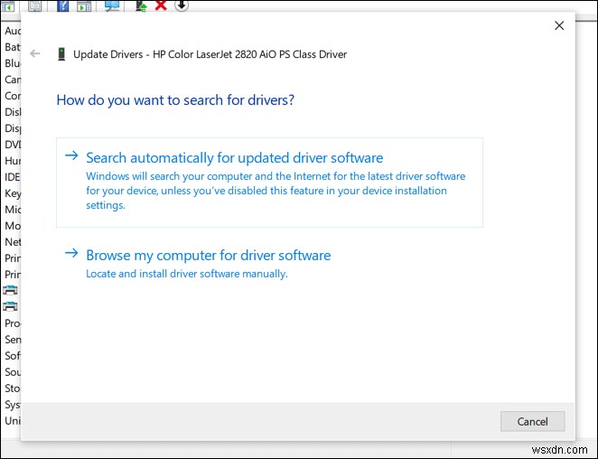Toggle the Show/Hide Action Pane toolbar icon
The image size is (598, 459).
[84, 5]
